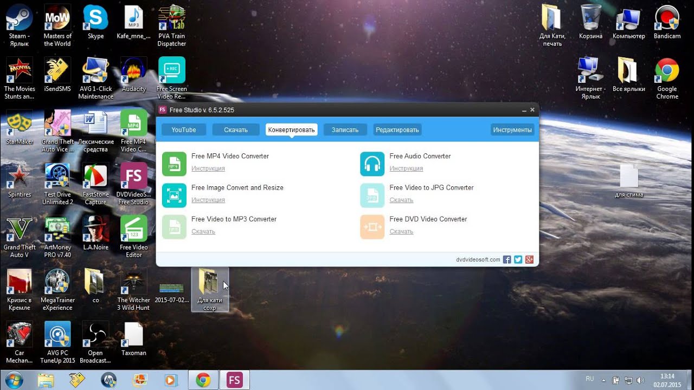
Task: Select the Для кати сохр folder
Action: point(210,289)
